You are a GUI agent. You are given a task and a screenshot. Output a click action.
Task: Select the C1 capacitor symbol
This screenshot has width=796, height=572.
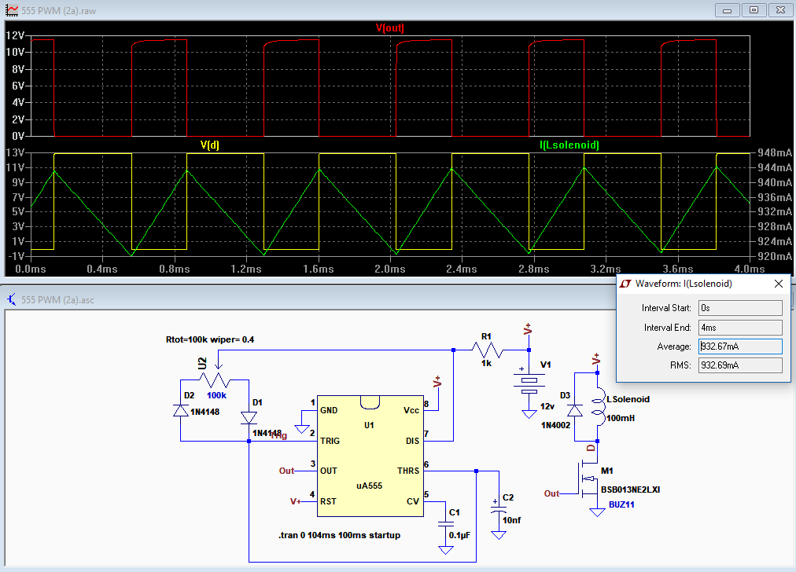pos(446,524)
